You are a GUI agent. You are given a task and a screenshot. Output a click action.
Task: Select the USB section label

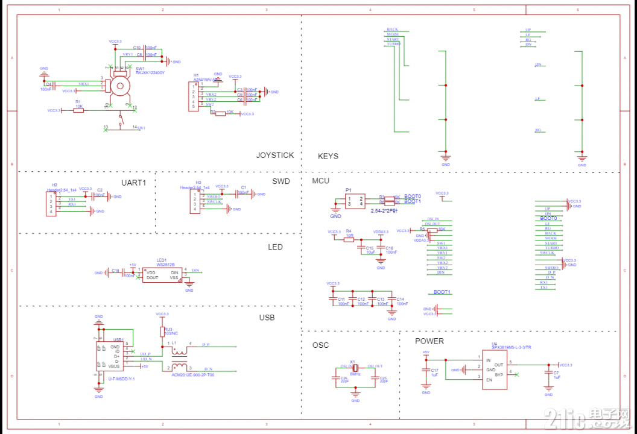(x=267, y=318)
